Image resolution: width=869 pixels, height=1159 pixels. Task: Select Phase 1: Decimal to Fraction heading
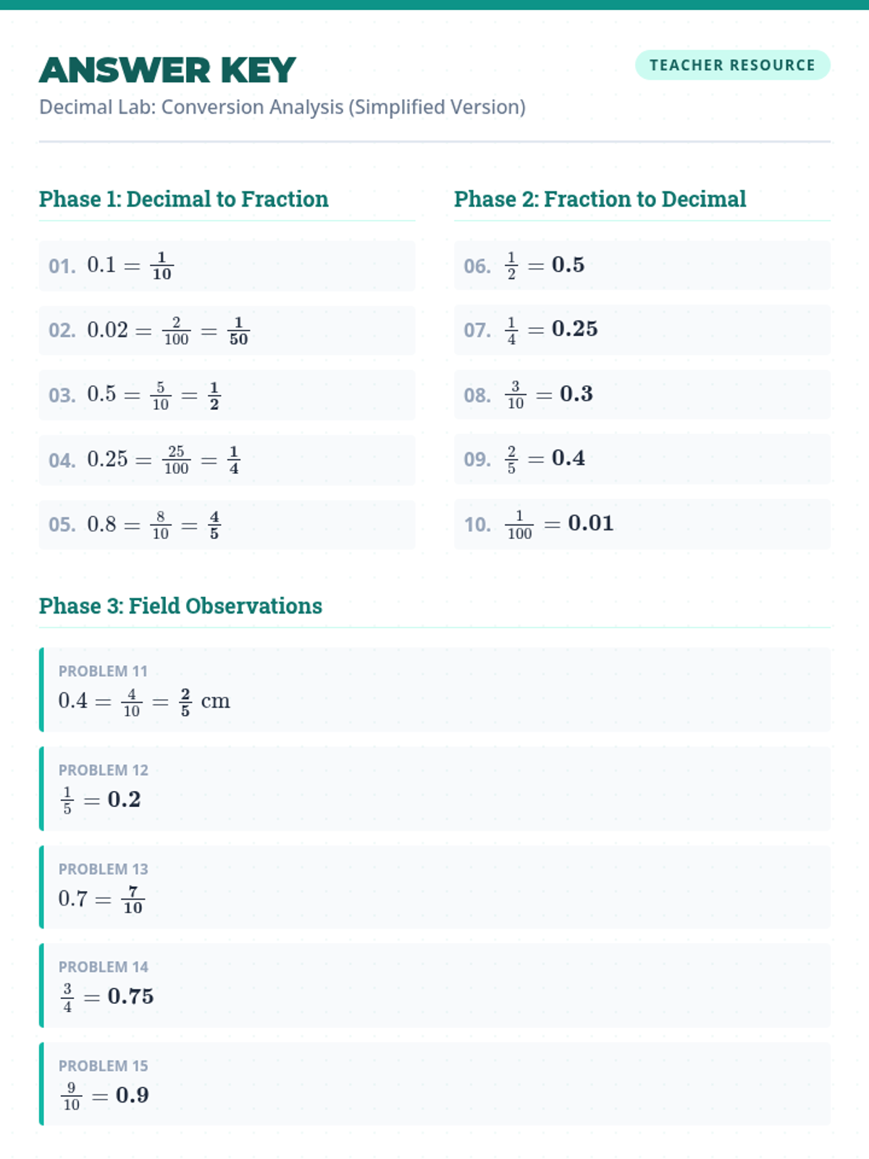[183, 199]
